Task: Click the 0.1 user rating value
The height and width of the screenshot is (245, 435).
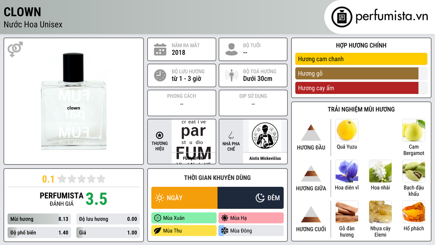Action: pos(48,179)
